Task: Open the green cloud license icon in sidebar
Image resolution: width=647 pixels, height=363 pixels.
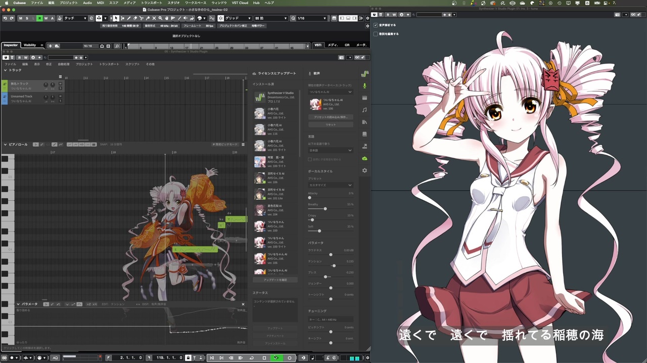Action: click(x=364, y=158)
